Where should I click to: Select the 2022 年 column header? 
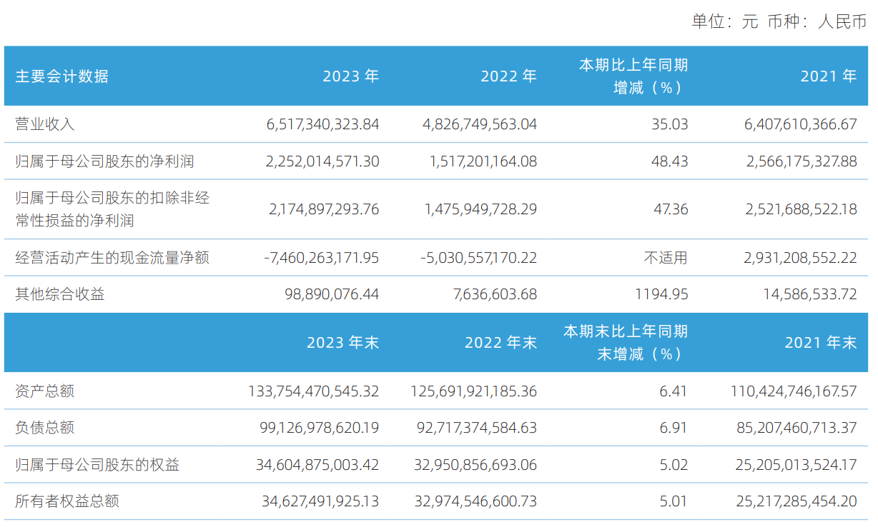pyautogui.click(x=508, y=76)
